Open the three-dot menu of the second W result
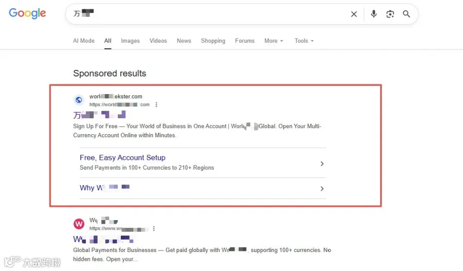This screenshot has height=271, width=463. tap(154, 228)
